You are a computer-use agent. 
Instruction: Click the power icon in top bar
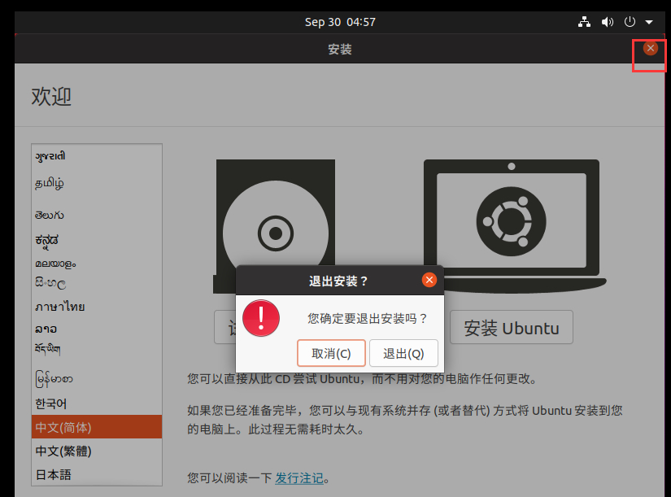point(630,22)
